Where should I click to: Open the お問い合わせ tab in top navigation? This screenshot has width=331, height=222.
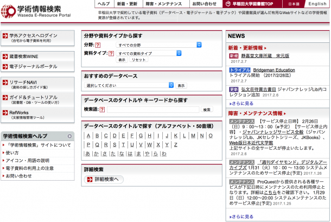[205, 4]
